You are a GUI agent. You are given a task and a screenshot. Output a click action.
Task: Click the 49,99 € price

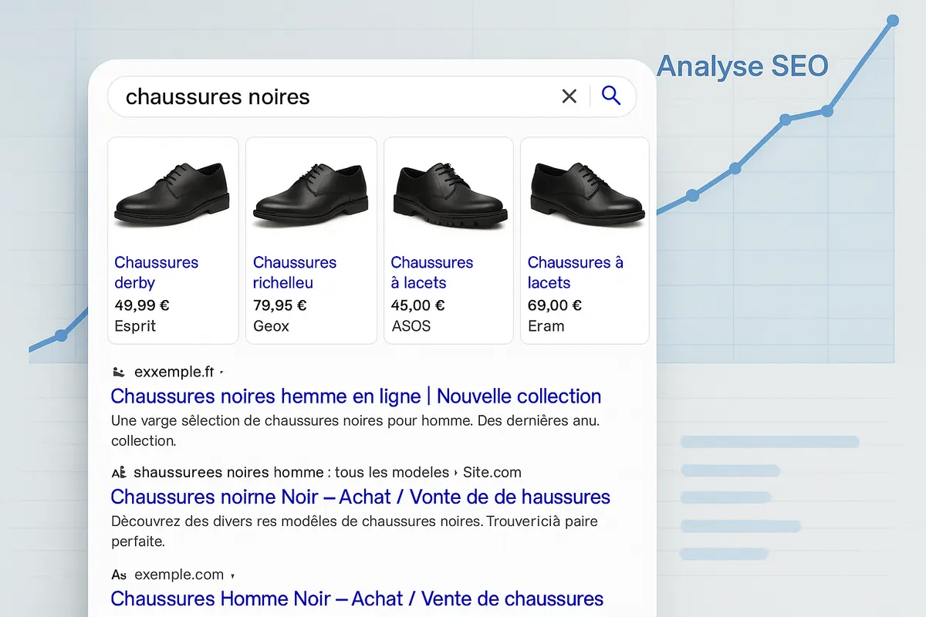pos(142,305)
